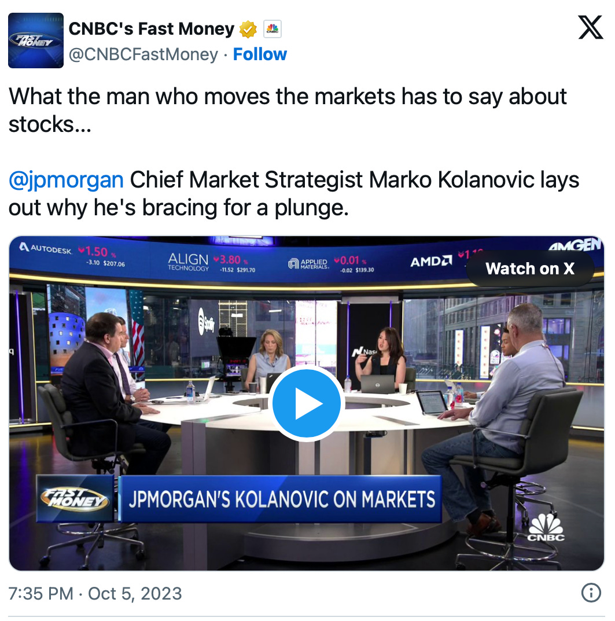The height and width of the screenshot is (621, 615).
Task: Click the JPMorgan's Kolanovic on Markets banner
Action: tap(281, 499)
